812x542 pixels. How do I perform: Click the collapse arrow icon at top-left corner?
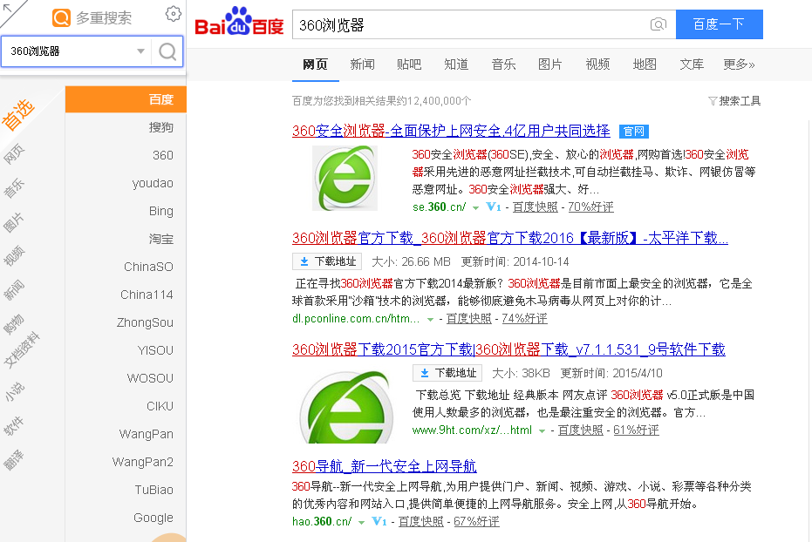click(x=7, y=8)
